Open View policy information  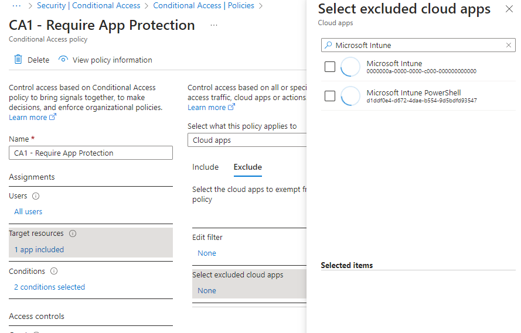(x=113, y=60)
